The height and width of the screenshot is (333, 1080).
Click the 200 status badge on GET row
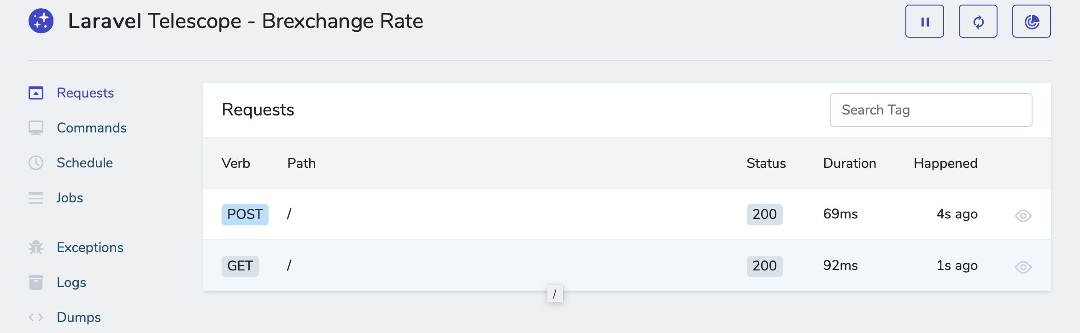(x=764, y=266)
